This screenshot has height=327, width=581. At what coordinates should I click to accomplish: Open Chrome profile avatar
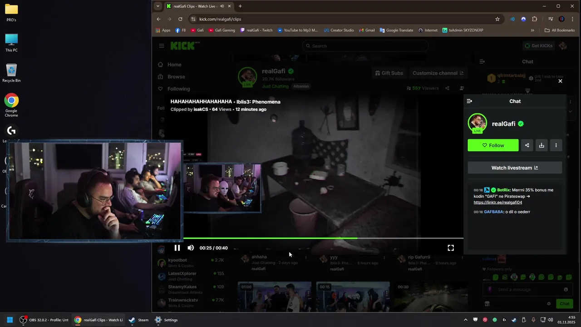[x=562, y=19]
